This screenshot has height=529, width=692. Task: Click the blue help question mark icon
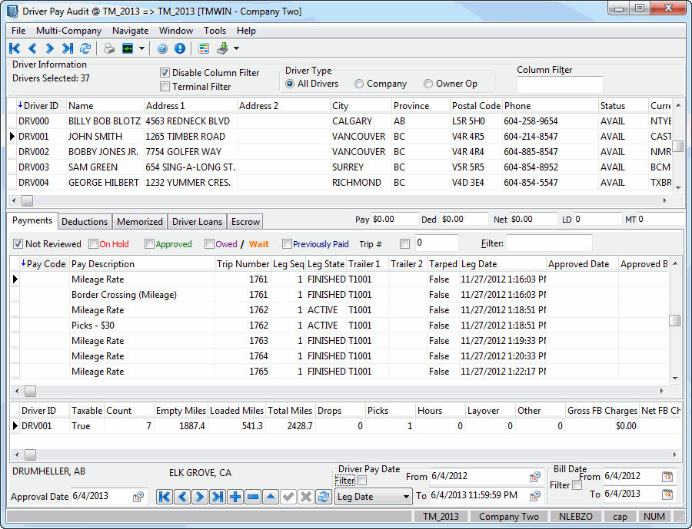(x=162, y=48)
